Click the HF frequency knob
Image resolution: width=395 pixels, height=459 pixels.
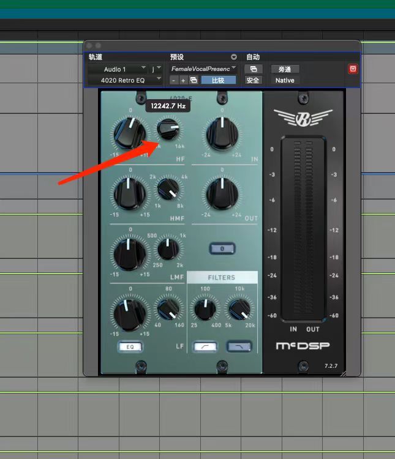pos(168,129)
